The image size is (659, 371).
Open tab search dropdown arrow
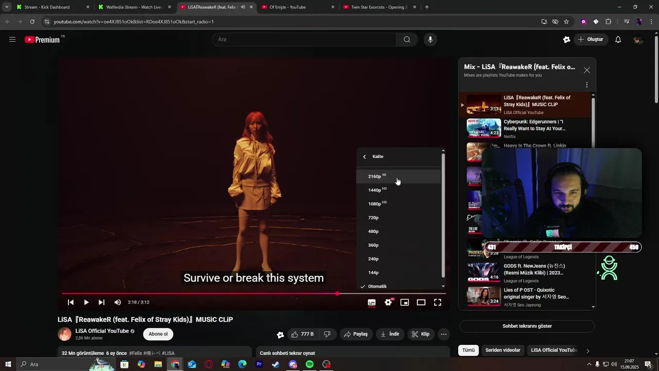pos(7,7)
